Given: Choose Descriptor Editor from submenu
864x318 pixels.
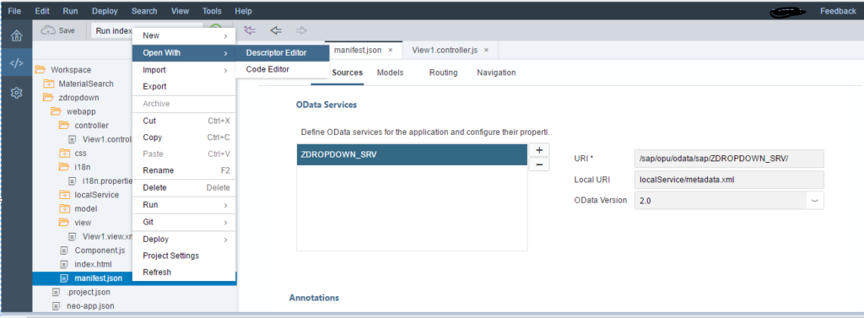Looking at the screenshot, I should [282, 53].
